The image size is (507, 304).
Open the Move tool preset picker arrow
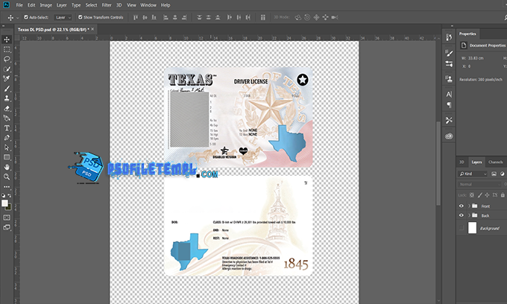pyautogui.click(x=17, y=18)
